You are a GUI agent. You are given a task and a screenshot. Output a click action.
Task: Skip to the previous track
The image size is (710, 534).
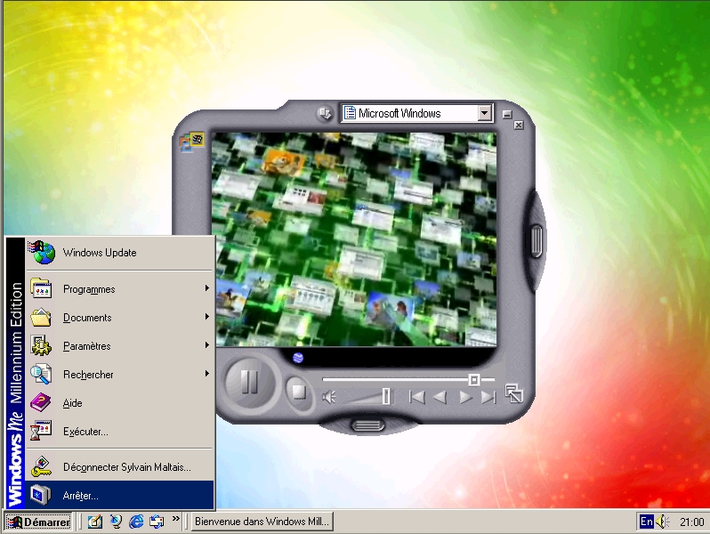tap(416, 397)
